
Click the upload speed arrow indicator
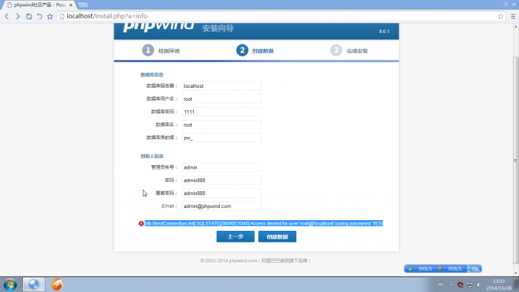coord(440,269)
